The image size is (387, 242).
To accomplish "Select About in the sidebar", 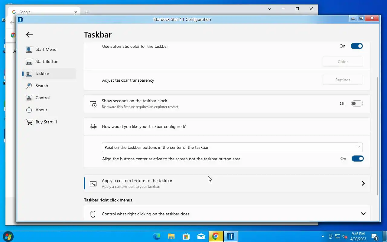I will coord(49,110).
